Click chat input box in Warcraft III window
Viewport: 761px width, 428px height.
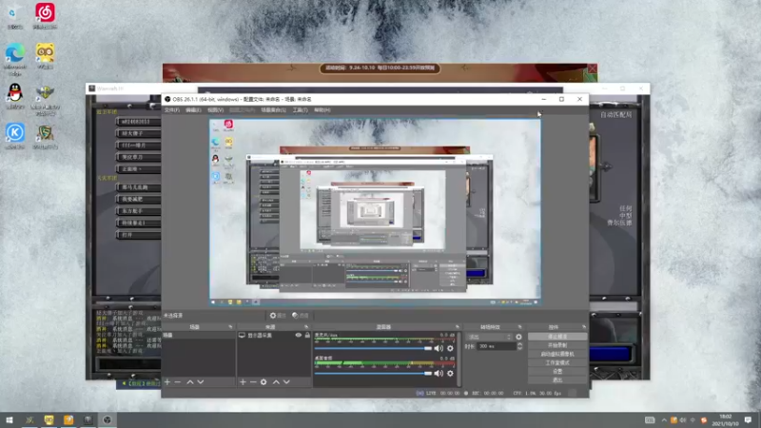pyautogui.click(x=128, y=364)
